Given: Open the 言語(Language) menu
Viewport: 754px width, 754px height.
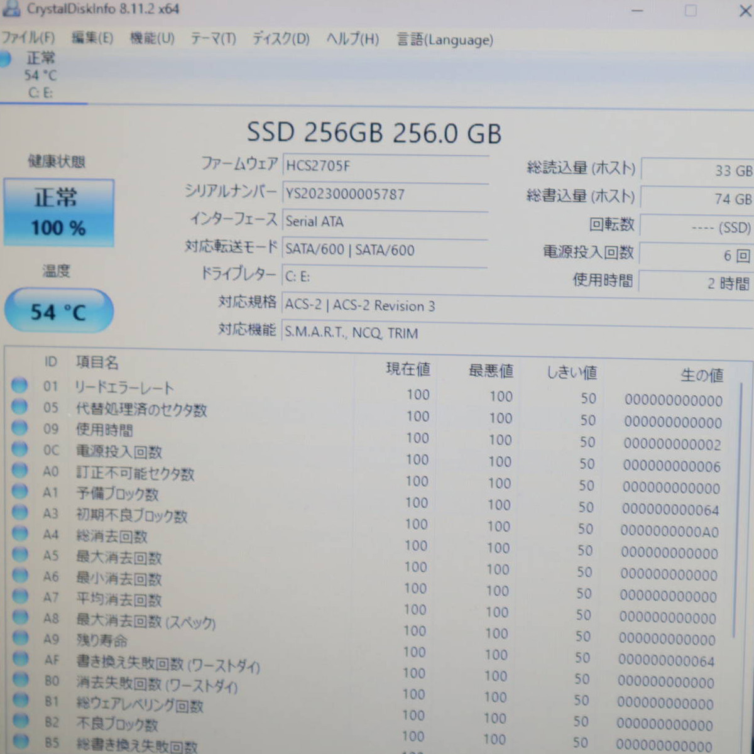Looking at the screenshot, I should [x=445, y=40].
